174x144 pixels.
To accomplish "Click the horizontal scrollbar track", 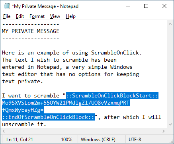I will (x=84, y=131).
